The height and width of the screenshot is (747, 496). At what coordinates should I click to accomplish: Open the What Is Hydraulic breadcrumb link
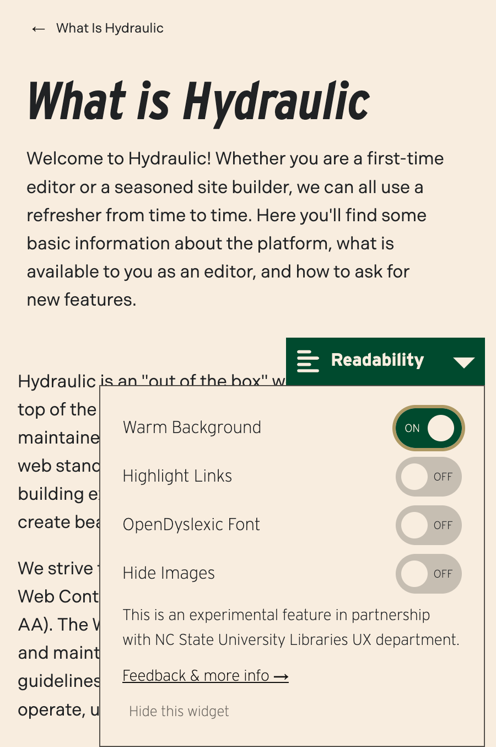(110, 28)
